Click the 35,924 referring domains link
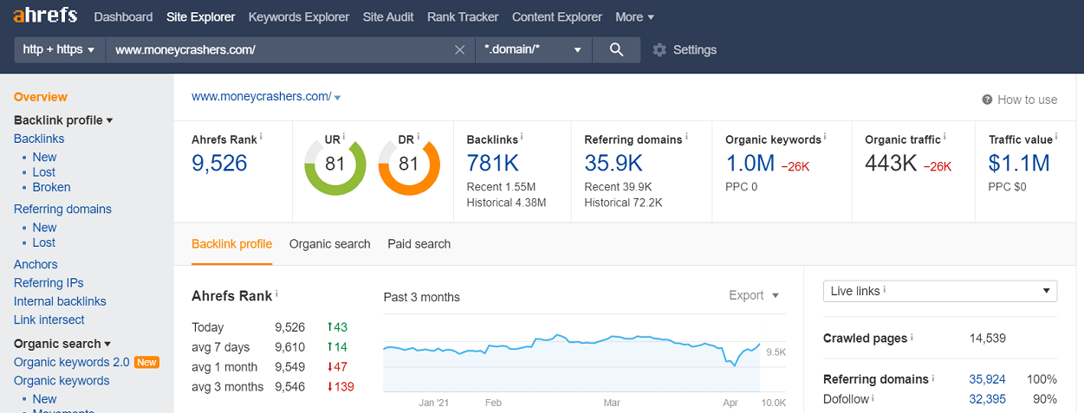This screenshot has width=1084, height=413. click(x=988, y=379)
